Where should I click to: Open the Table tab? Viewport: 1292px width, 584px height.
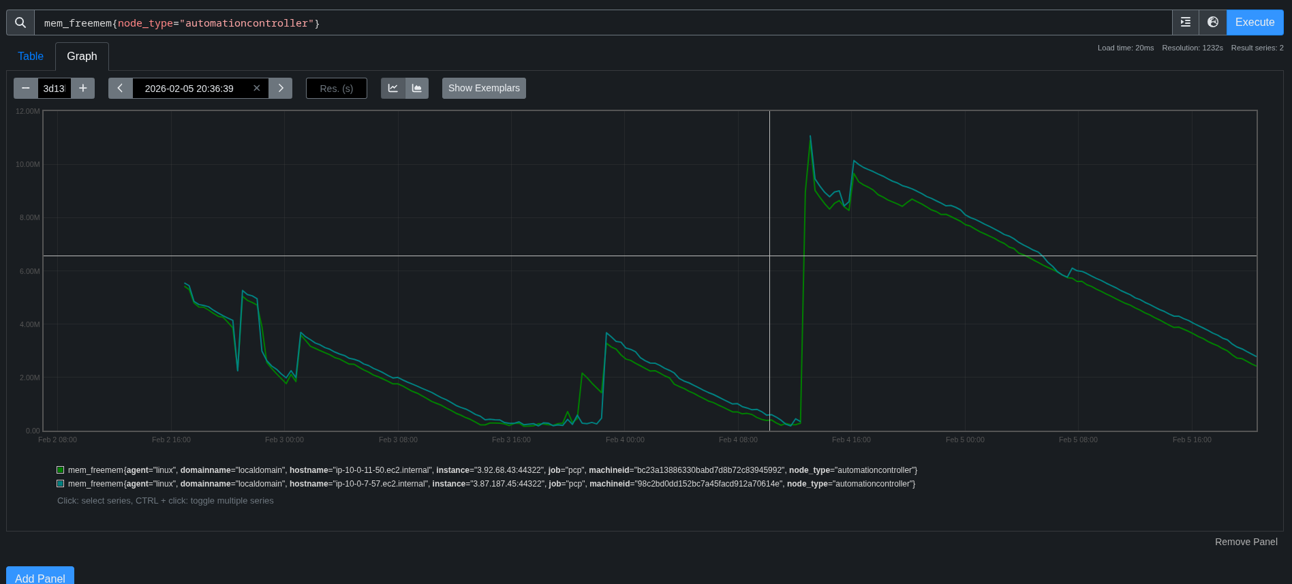31,57
